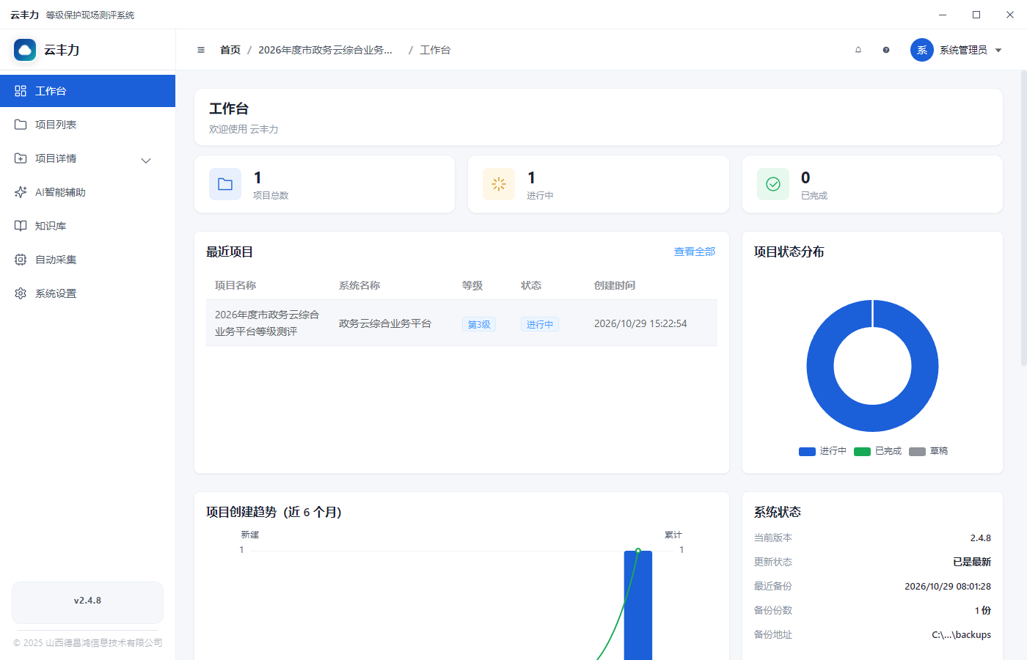
Task: Click project name 2026年度市政务云综合业务平台等级测评
Action: (267, 323)
